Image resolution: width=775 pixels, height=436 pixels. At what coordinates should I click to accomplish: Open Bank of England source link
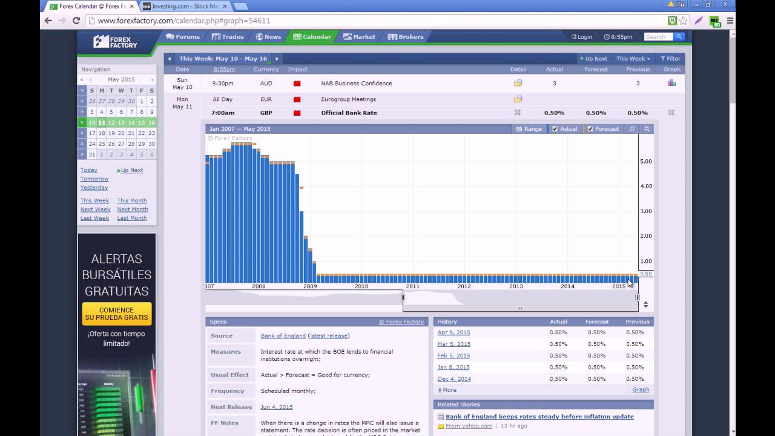click(x=283, y=335)
